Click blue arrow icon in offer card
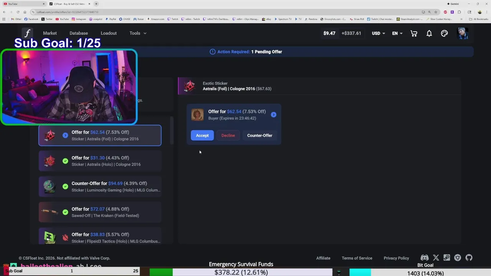 click(x=274, y=115)
